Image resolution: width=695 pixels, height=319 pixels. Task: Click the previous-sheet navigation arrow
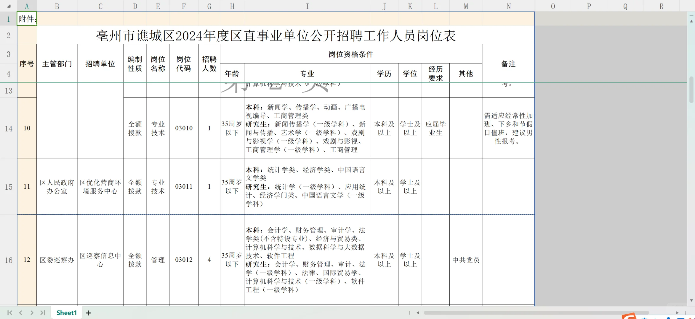(20, 313)
